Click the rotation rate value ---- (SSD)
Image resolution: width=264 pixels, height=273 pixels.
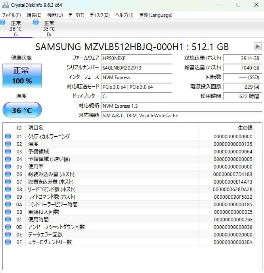tap(243, 77)
